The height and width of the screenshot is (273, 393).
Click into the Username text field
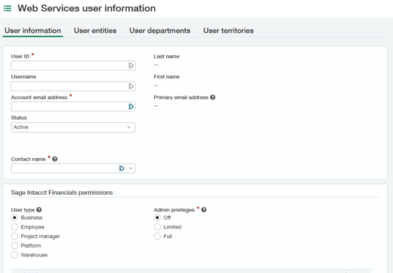coord(70,86)
